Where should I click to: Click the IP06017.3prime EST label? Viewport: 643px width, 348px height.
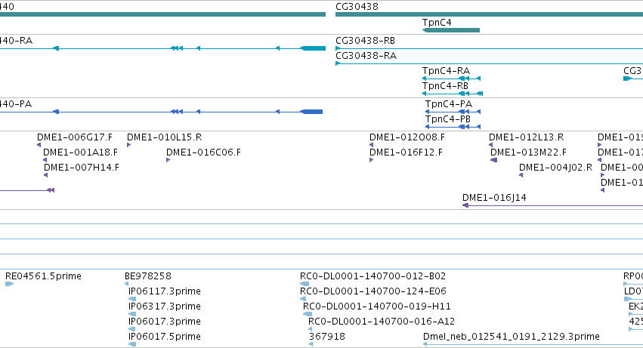tap(165, 322)
